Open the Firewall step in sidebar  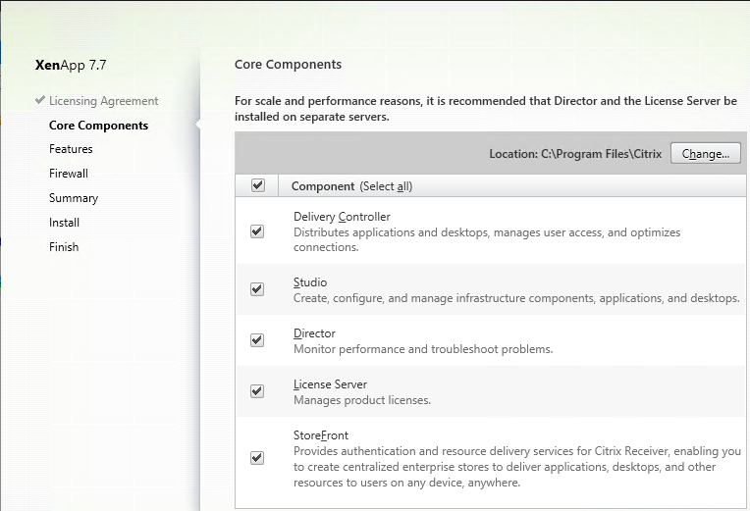click(x=69, y=174)
